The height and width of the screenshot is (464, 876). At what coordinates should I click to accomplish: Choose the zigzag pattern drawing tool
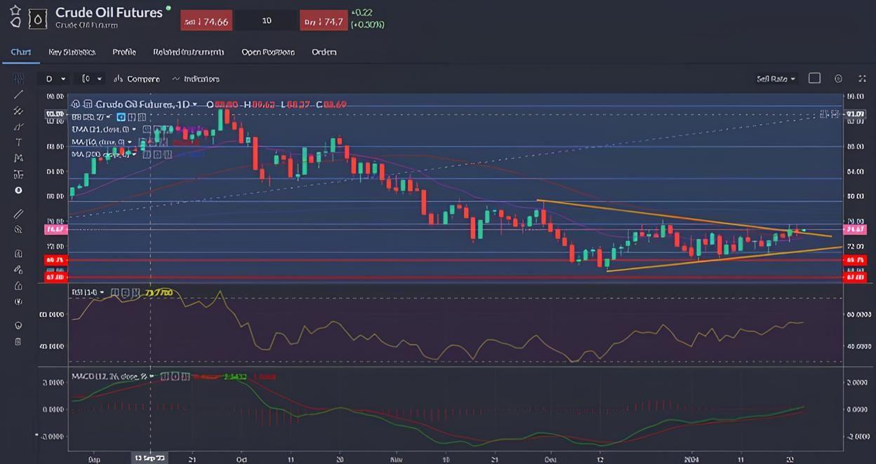(18, 158)
